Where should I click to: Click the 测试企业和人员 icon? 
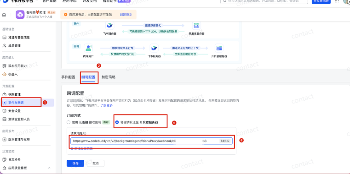point(4,119)
